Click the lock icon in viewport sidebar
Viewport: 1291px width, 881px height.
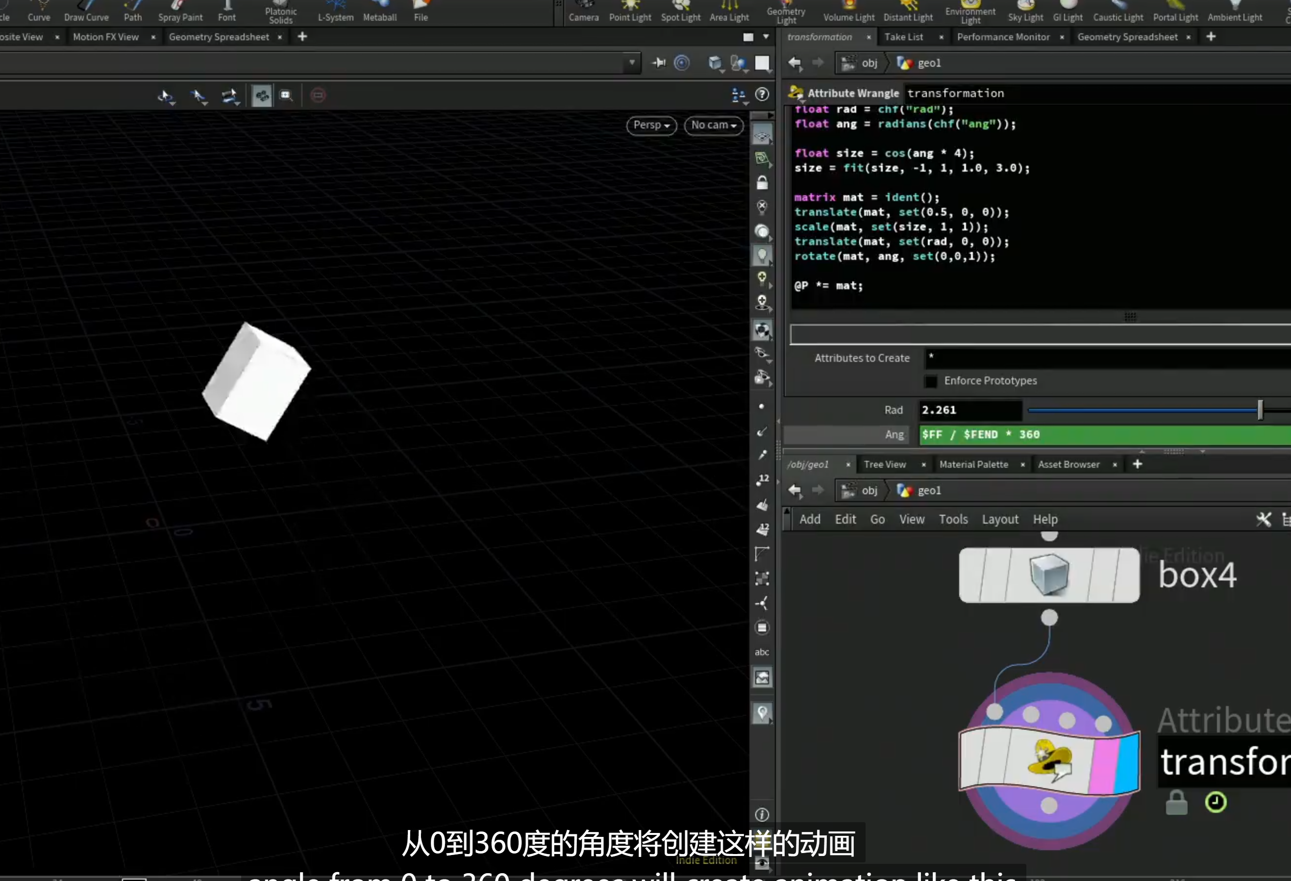[x=762, y=182]
